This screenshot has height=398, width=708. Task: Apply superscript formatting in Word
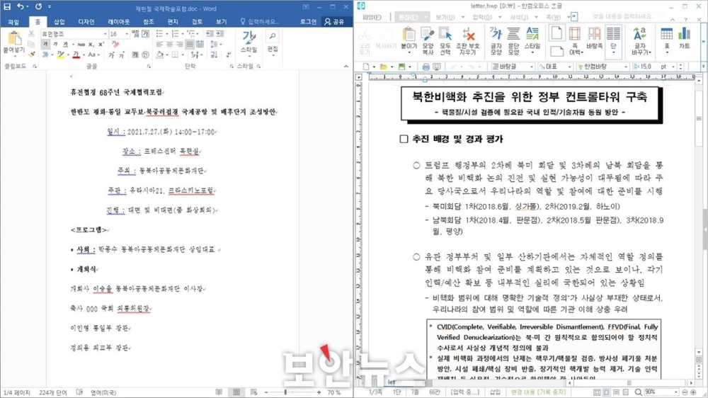(101, 45)
